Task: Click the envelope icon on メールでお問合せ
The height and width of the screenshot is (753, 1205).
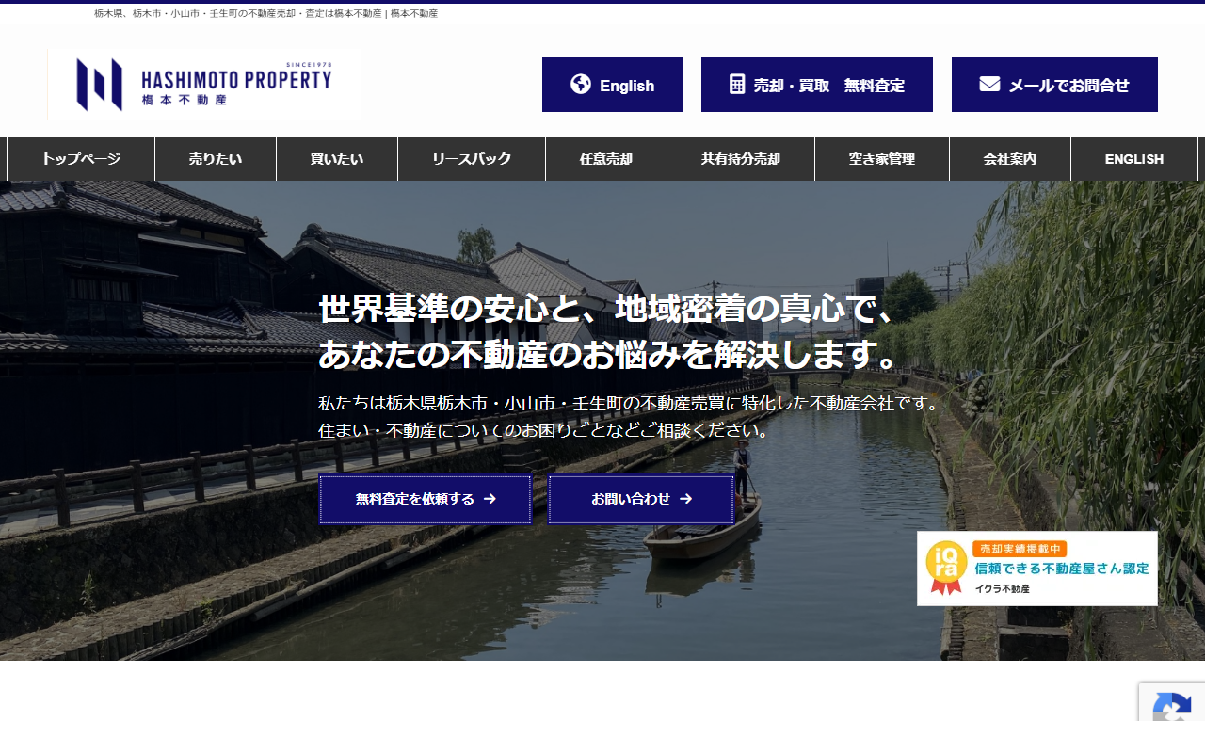Action: point(989,85)
